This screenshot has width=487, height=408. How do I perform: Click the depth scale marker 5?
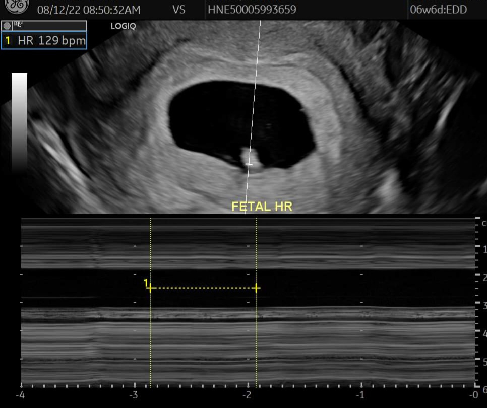[x=484, y=362]
